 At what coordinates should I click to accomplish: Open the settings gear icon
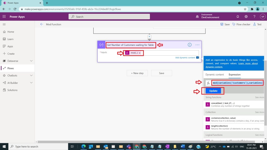pos(246,16)
